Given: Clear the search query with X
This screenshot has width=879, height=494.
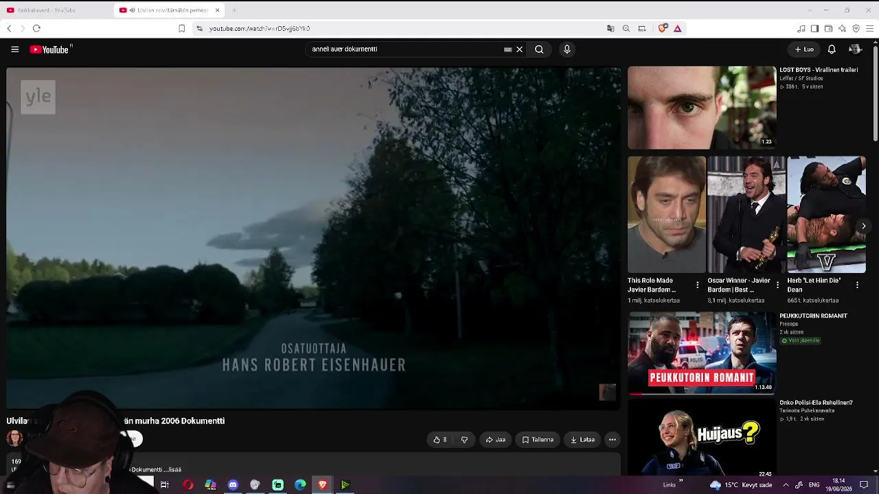Looking at the screenshot, I should (x=519, y=49).
